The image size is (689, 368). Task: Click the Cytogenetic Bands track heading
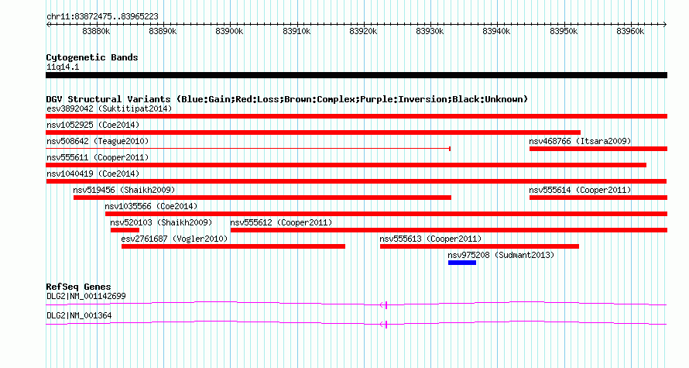[x=92, y=57]
